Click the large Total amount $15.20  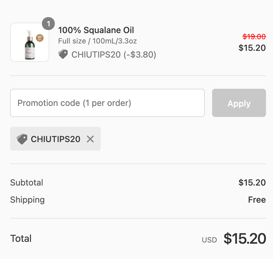[245, 239]
